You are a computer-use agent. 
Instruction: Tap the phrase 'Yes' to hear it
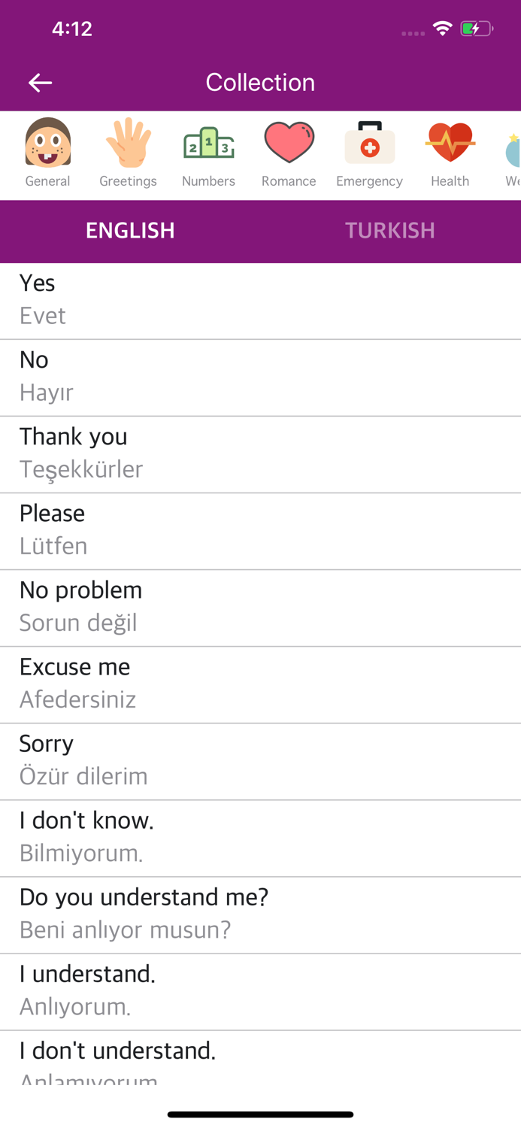click(260, 299)
